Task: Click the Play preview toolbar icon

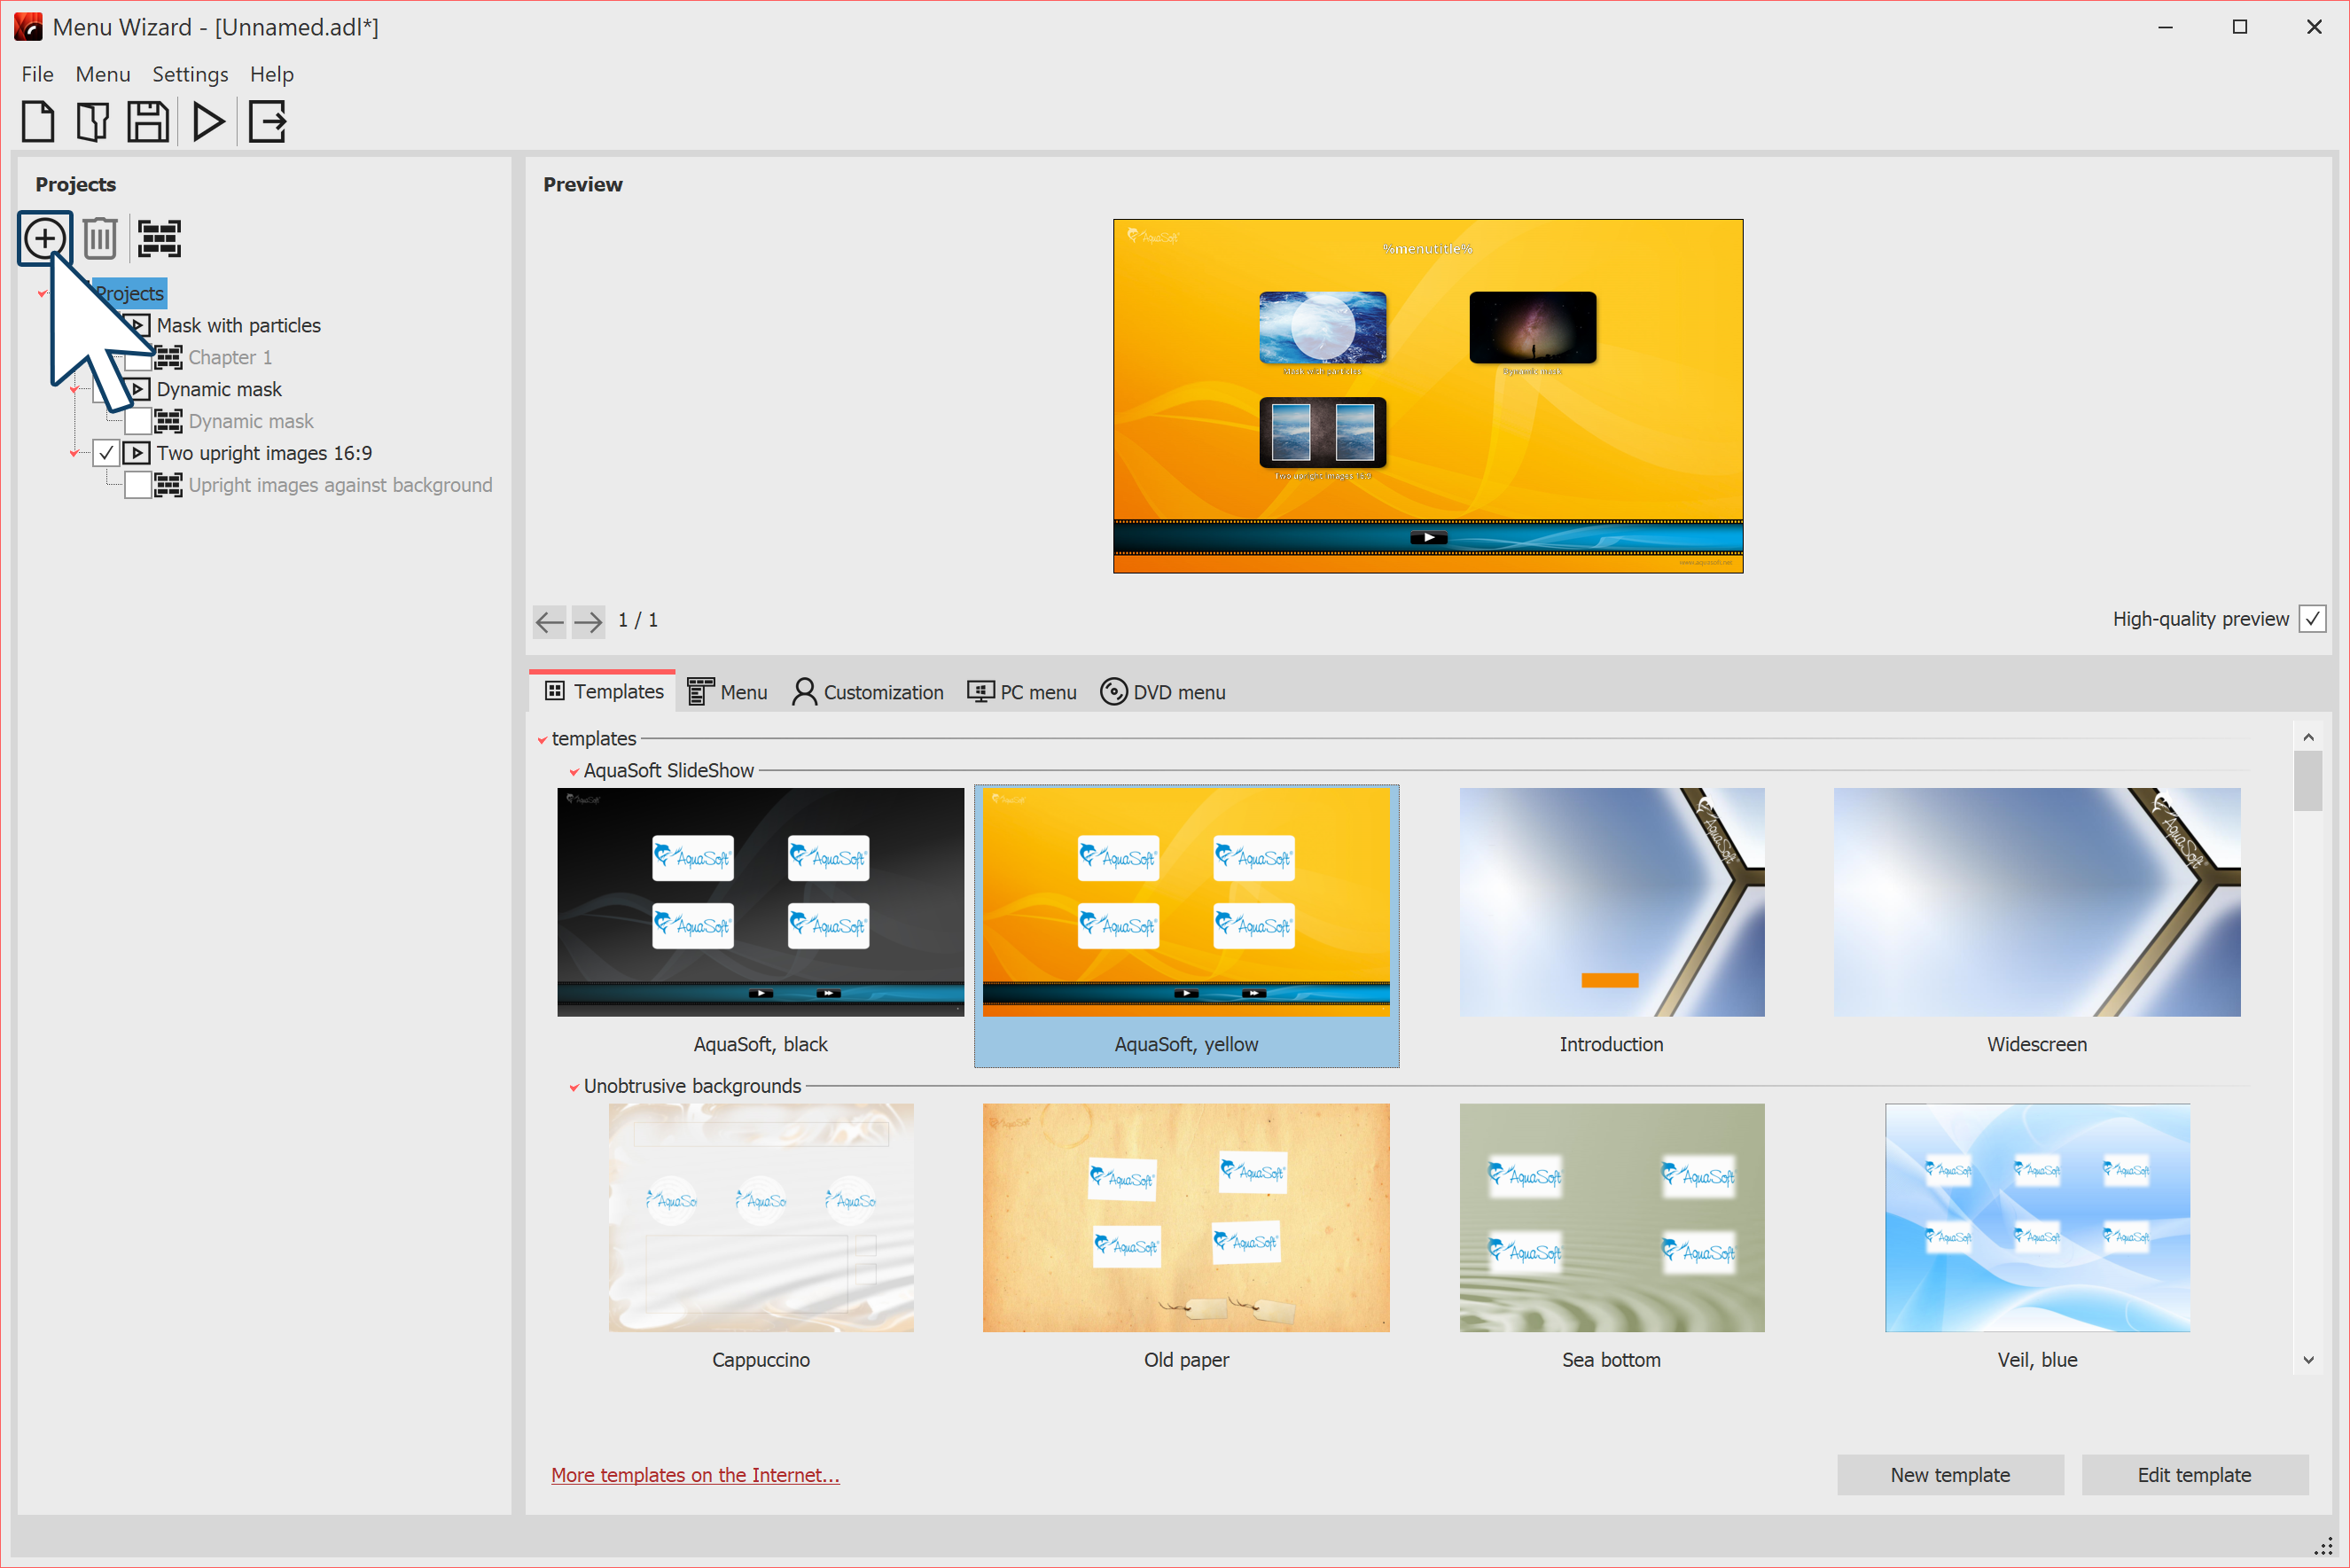Action: 208,122
